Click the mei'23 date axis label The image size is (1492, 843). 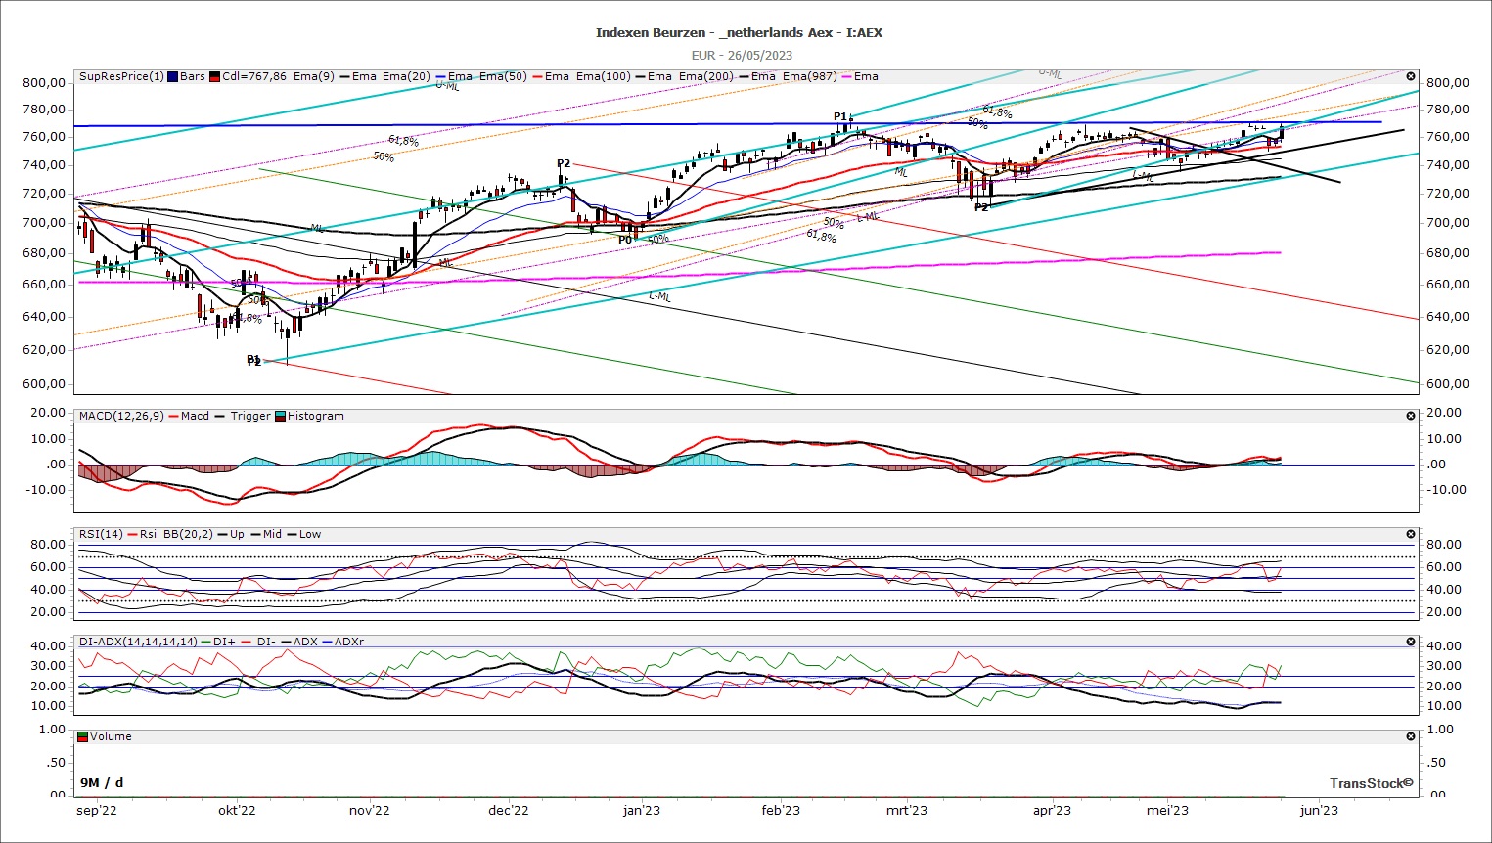pyautogui.click(x=1167, y=810)
